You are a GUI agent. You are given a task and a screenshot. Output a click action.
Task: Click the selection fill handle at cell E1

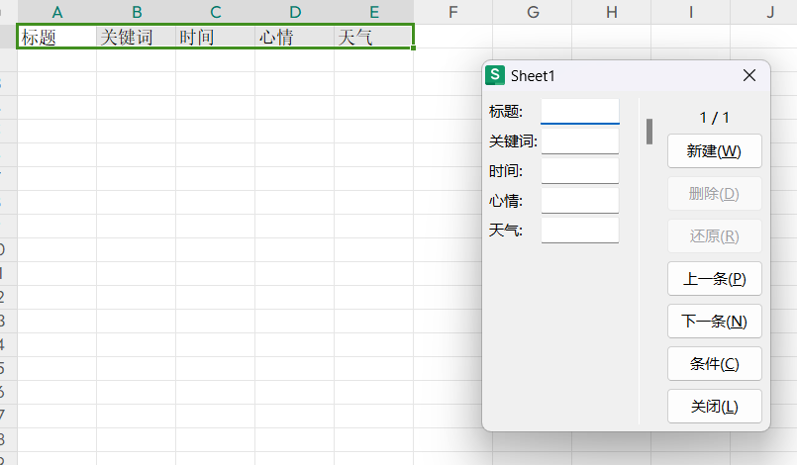tap(413, 47)
